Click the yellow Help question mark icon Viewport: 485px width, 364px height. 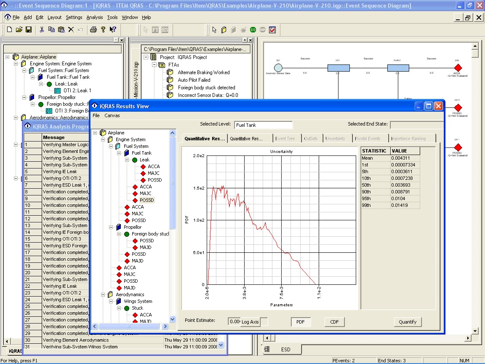pyautogui.click(x=103, y=30)
